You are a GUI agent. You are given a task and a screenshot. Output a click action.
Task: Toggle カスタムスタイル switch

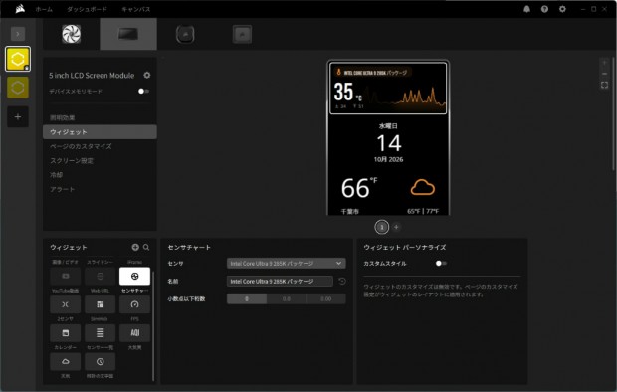click(x=441, y=263)
